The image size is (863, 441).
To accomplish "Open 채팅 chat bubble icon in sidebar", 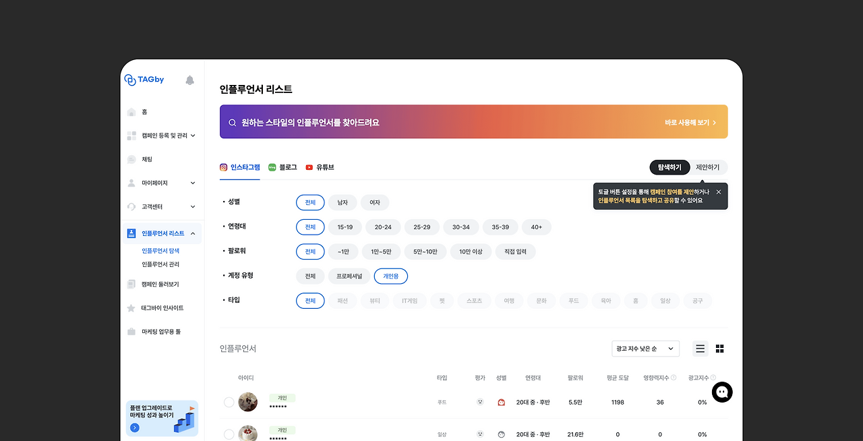I will click(131, 159).
